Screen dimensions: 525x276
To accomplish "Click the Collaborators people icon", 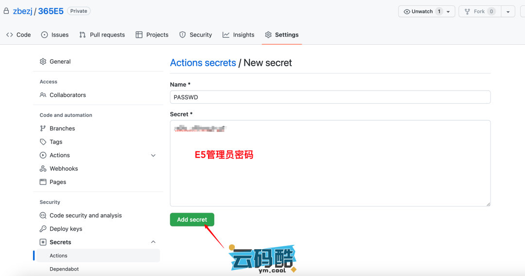I will (43, 95).
